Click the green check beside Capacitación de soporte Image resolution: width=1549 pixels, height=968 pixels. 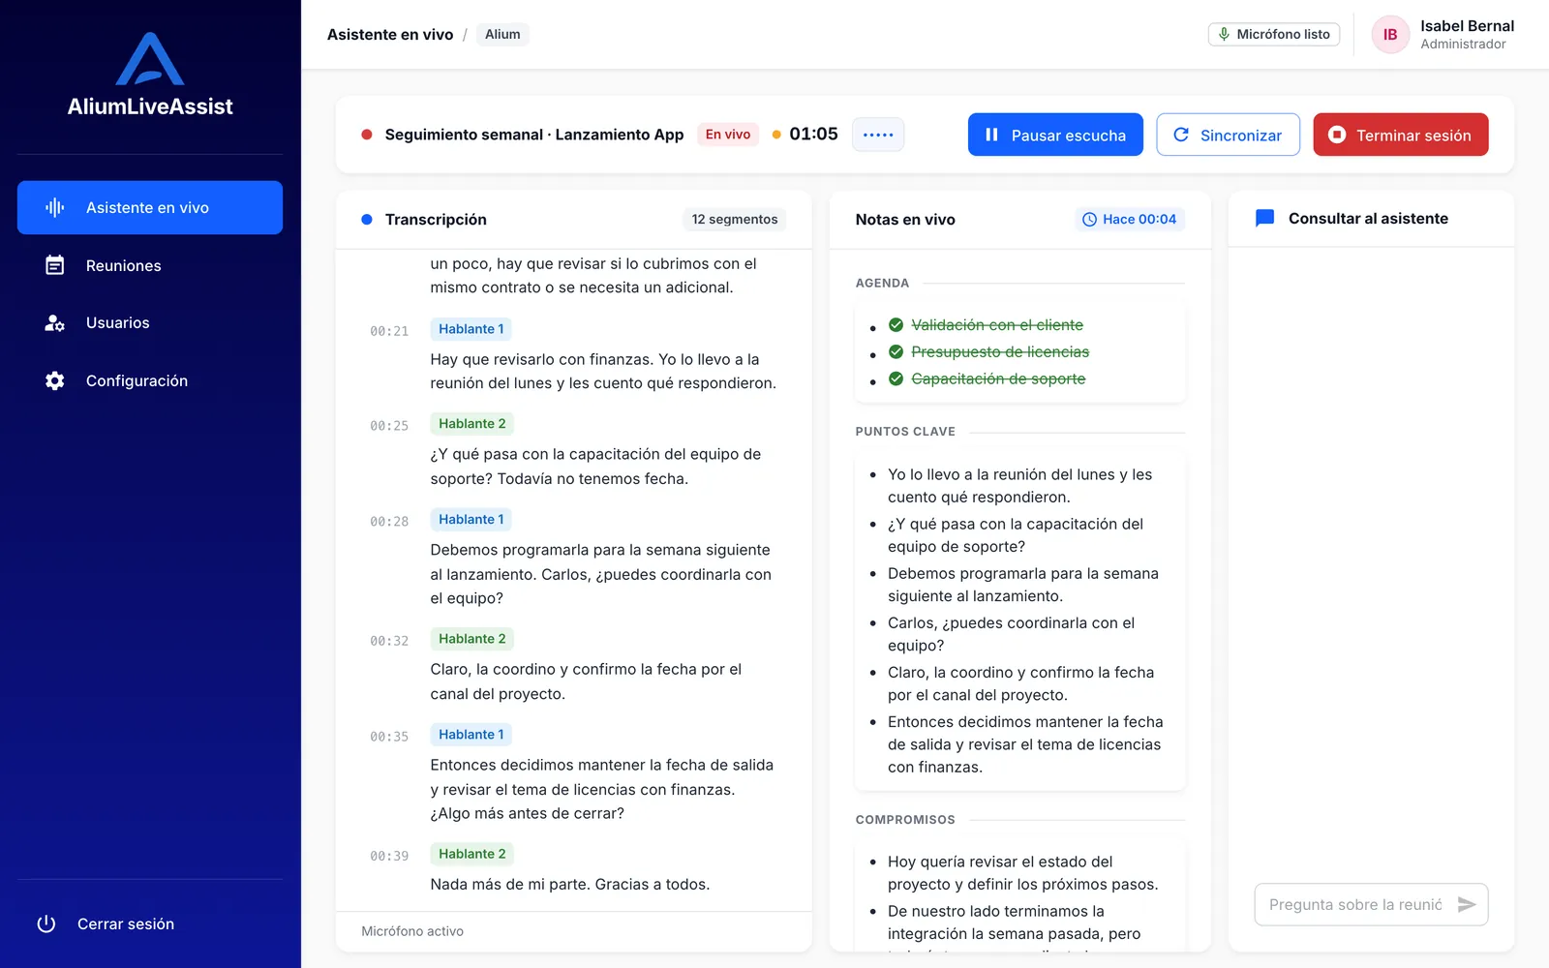(896, 378)
